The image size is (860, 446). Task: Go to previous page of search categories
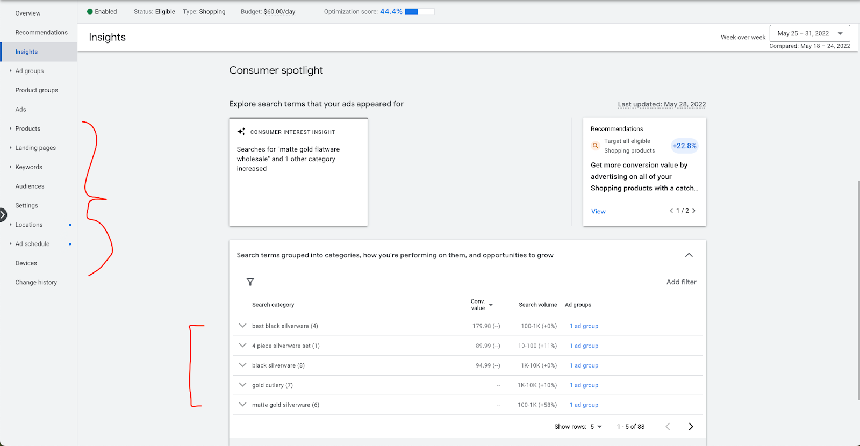[x=668, y=427]
